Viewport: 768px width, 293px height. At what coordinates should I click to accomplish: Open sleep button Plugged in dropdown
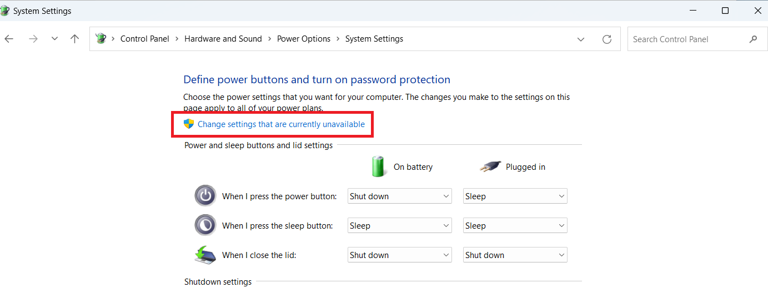515,226
